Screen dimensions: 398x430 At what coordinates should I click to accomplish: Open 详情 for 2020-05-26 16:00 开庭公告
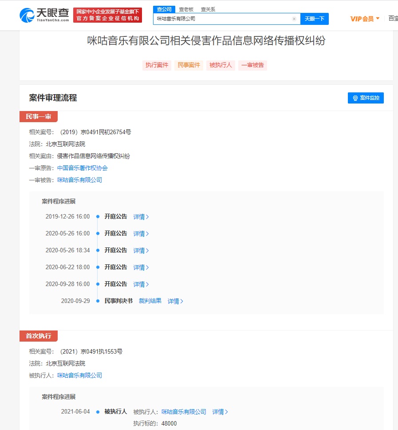point(141,234)
